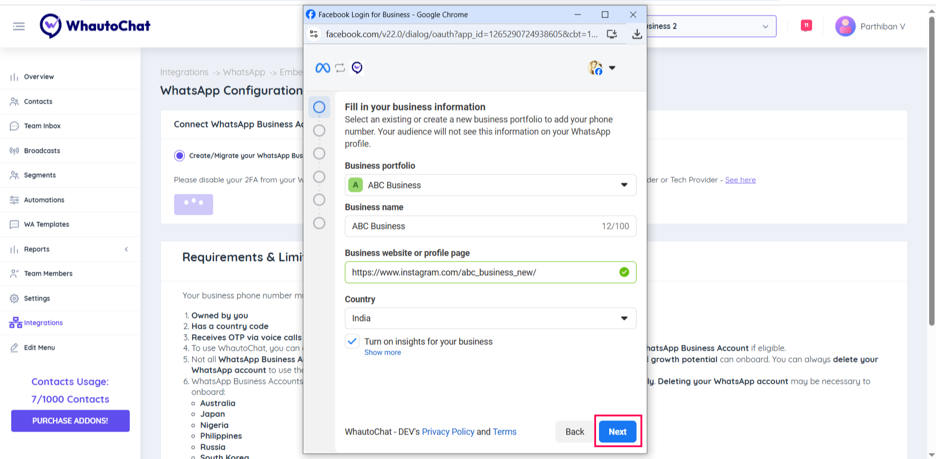Click the loading dots button
Viewport: 936px width, 459px height.
(x=194, y=204)
